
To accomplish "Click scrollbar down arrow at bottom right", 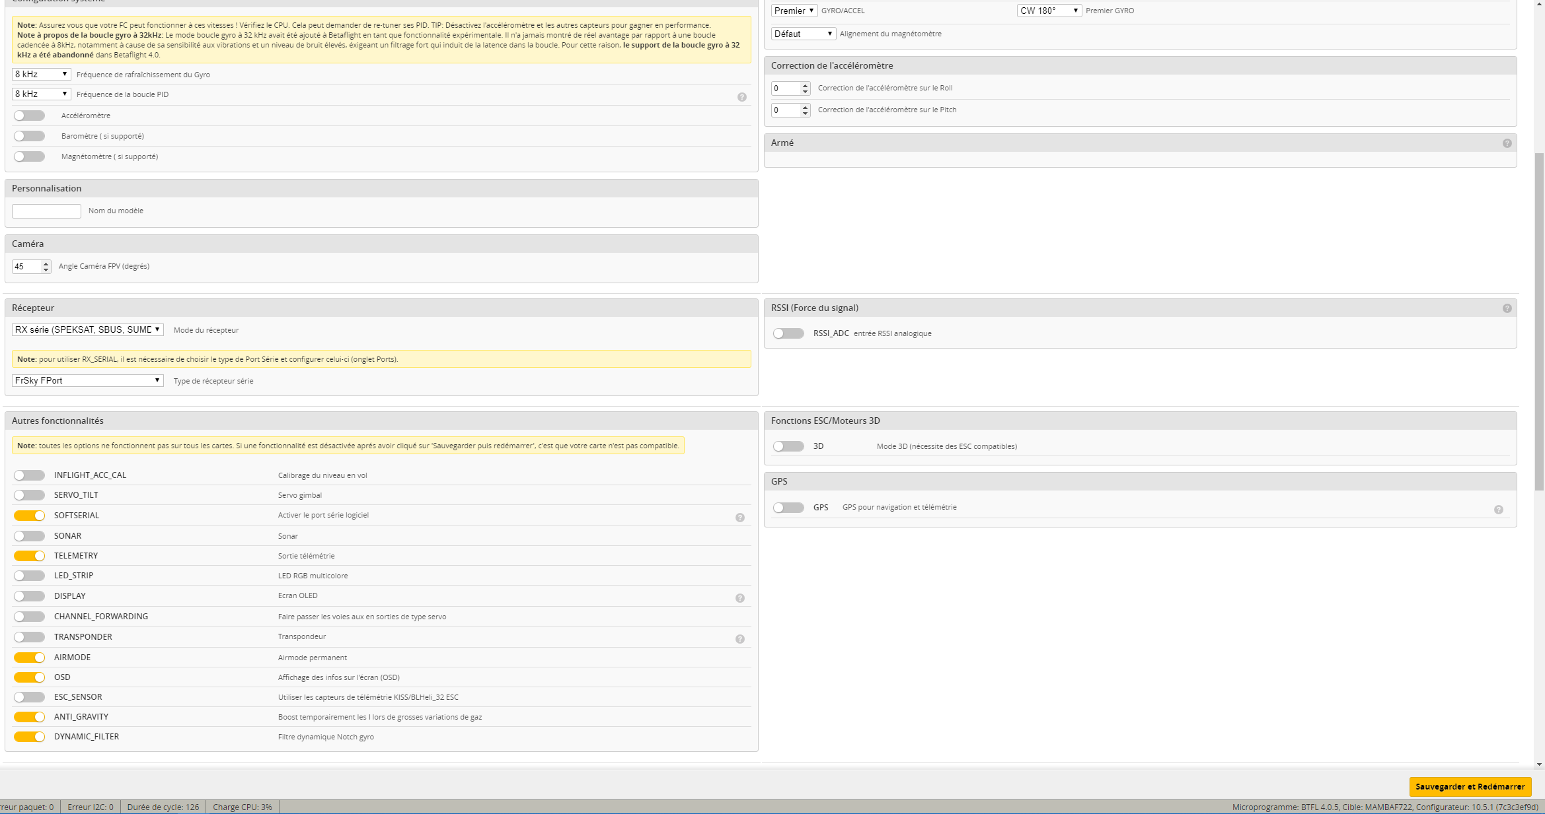I will (1539, 764).
